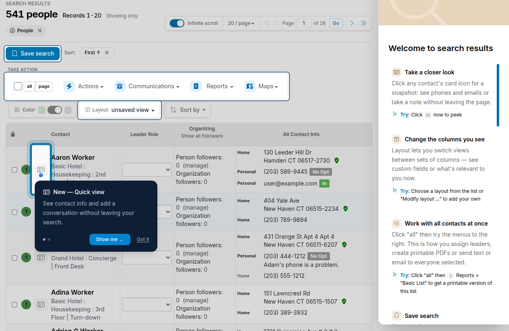Click verified address check for 130 Leeder Hill Dr
The width and height of the screenshot is (509, 331).
pyautogui.click(x=336, y=161)
